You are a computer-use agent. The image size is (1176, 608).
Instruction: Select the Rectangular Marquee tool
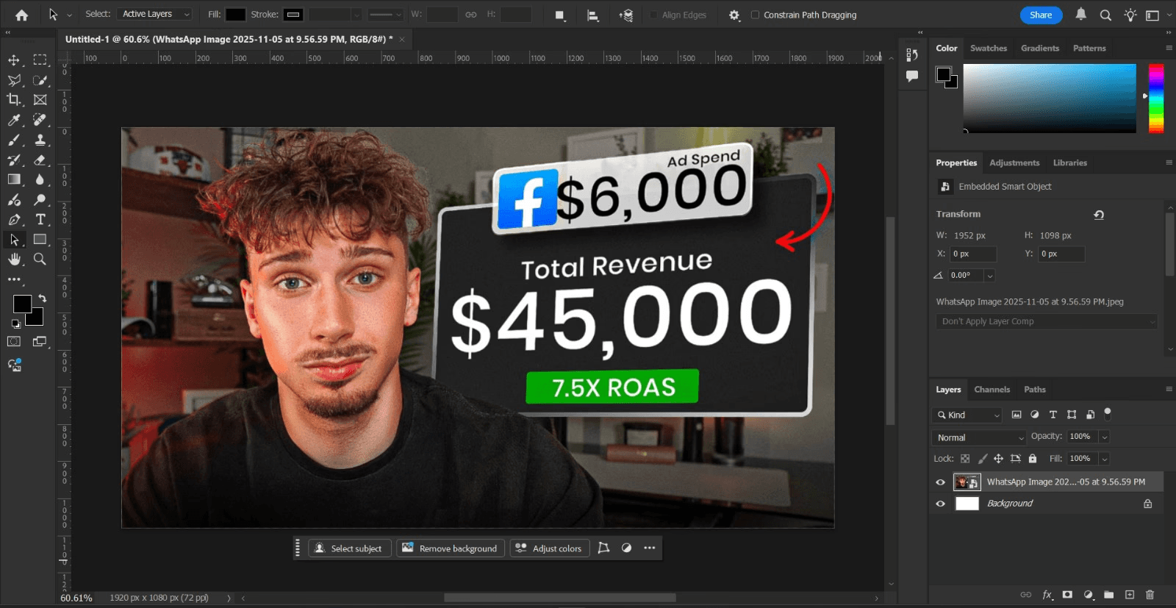pyautogui.click(x=40, y=60)
